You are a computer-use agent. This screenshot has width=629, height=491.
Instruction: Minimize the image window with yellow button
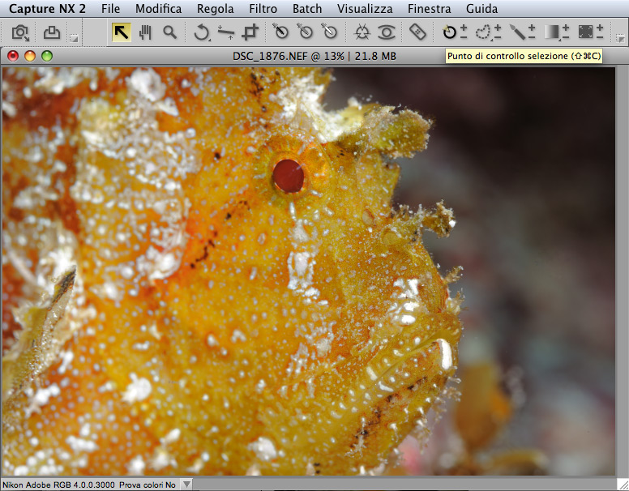pos(30,56)
